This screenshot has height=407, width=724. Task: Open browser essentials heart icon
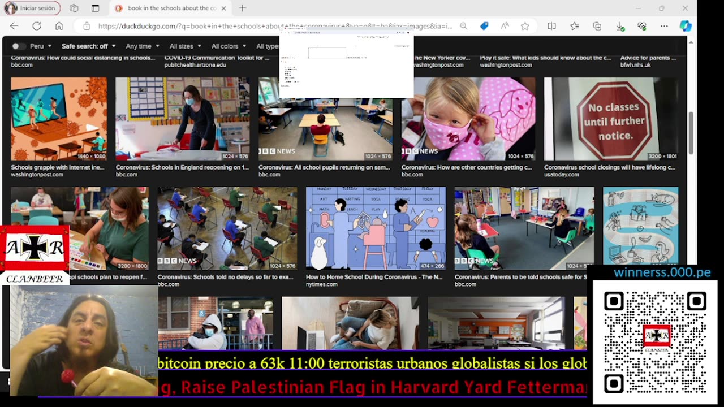[641, 26]
